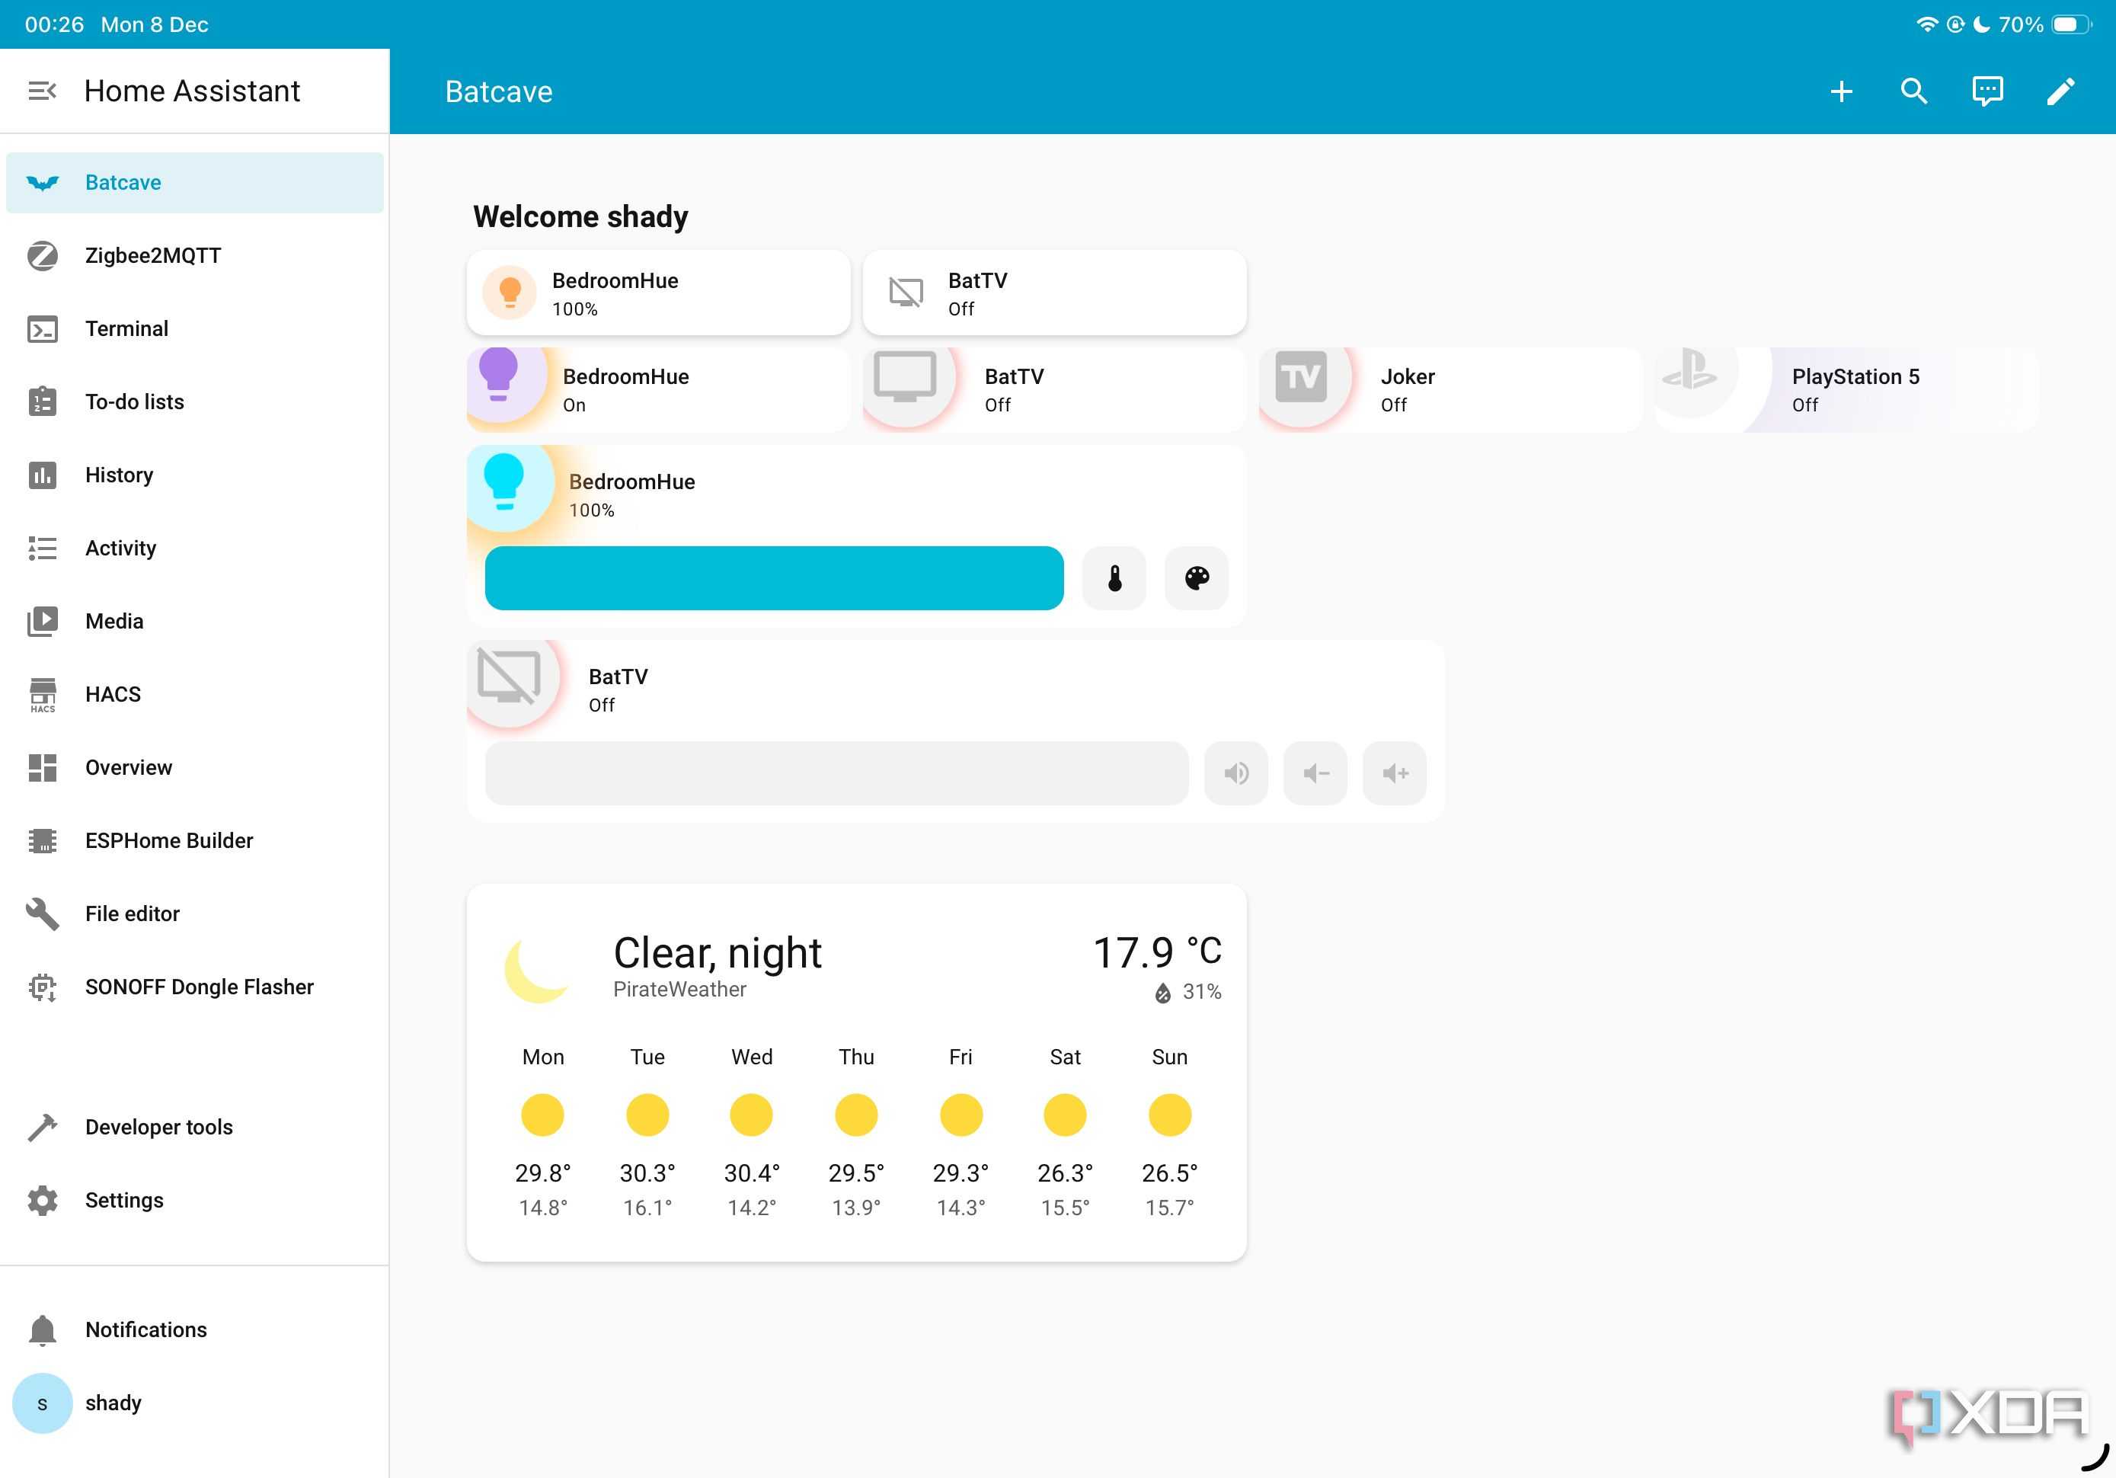
Task: Open the Assist chat bubble icon
Action: pos(1987,91)
